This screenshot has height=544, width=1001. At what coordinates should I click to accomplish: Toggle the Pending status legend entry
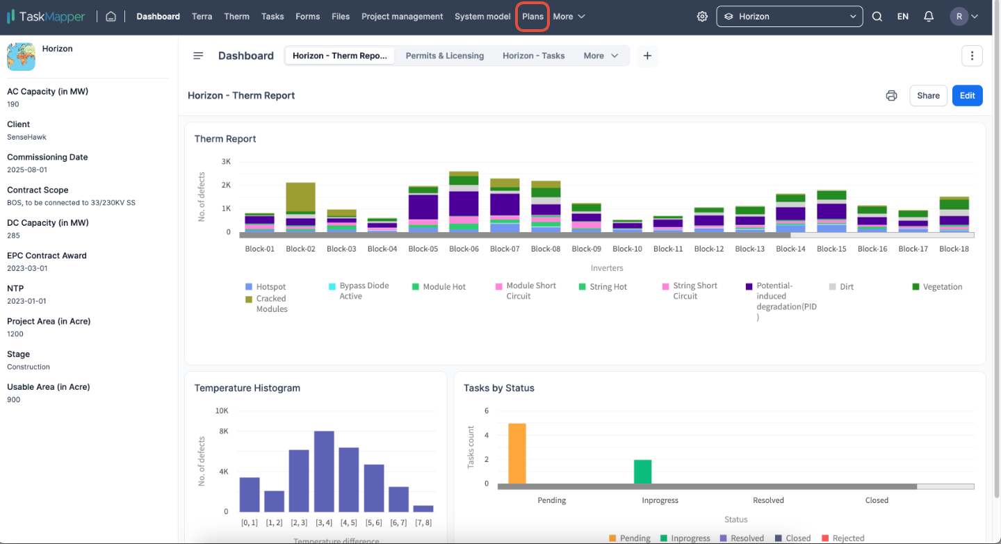click(x=630, y=538)
